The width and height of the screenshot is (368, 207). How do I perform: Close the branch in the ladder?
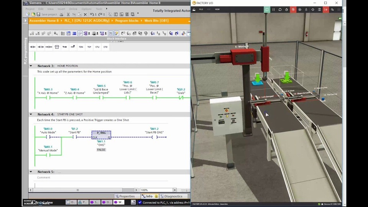tap(73, 47)
